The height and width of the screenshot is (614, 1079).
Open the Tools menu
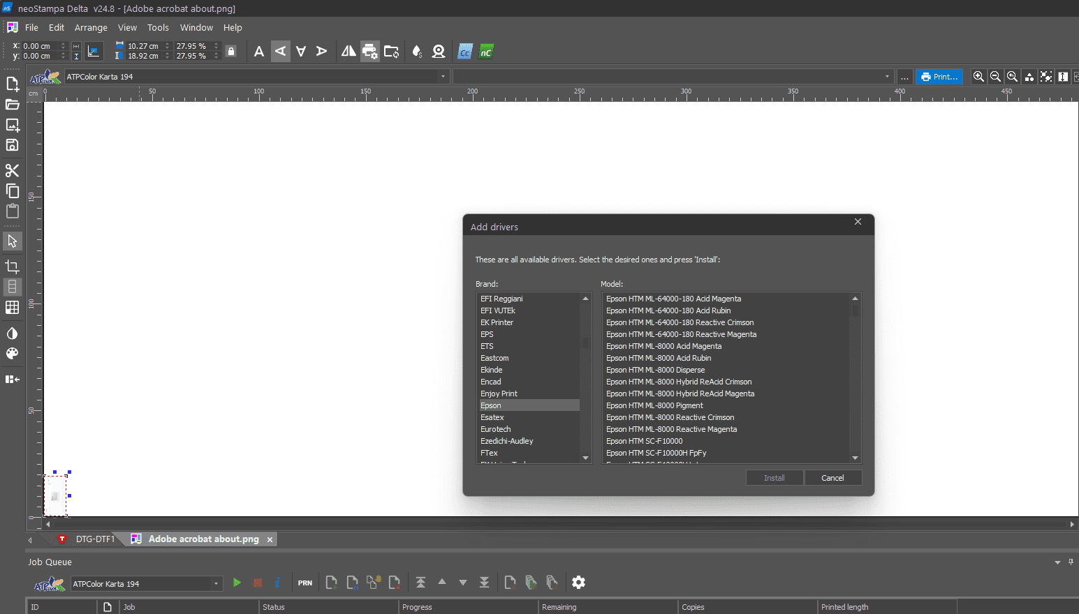[158, 27]
